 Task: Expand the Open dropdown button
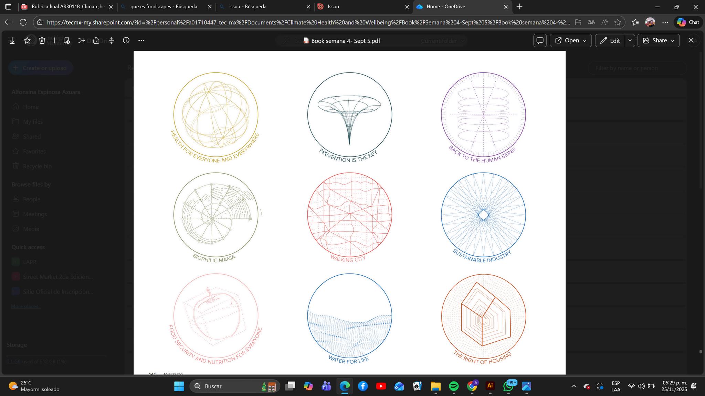click(x=571, y=41)
